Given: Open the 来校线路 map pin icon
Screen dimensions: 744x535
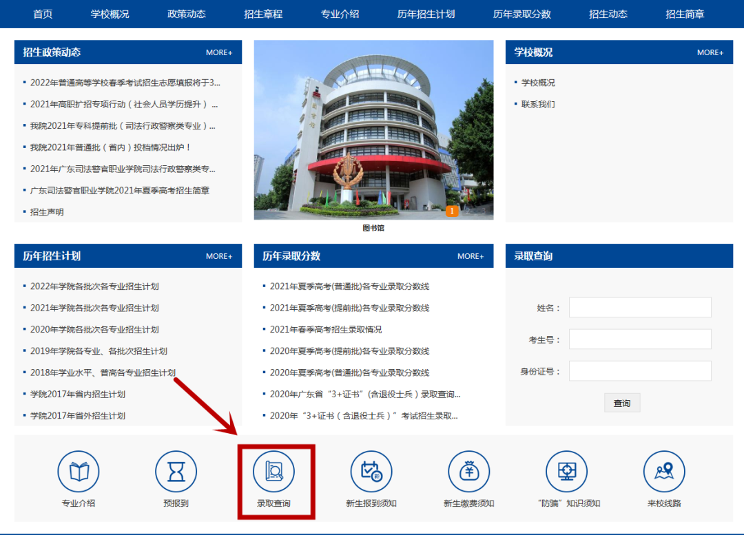Looking at the screenshot, I should tap(663, 472).
